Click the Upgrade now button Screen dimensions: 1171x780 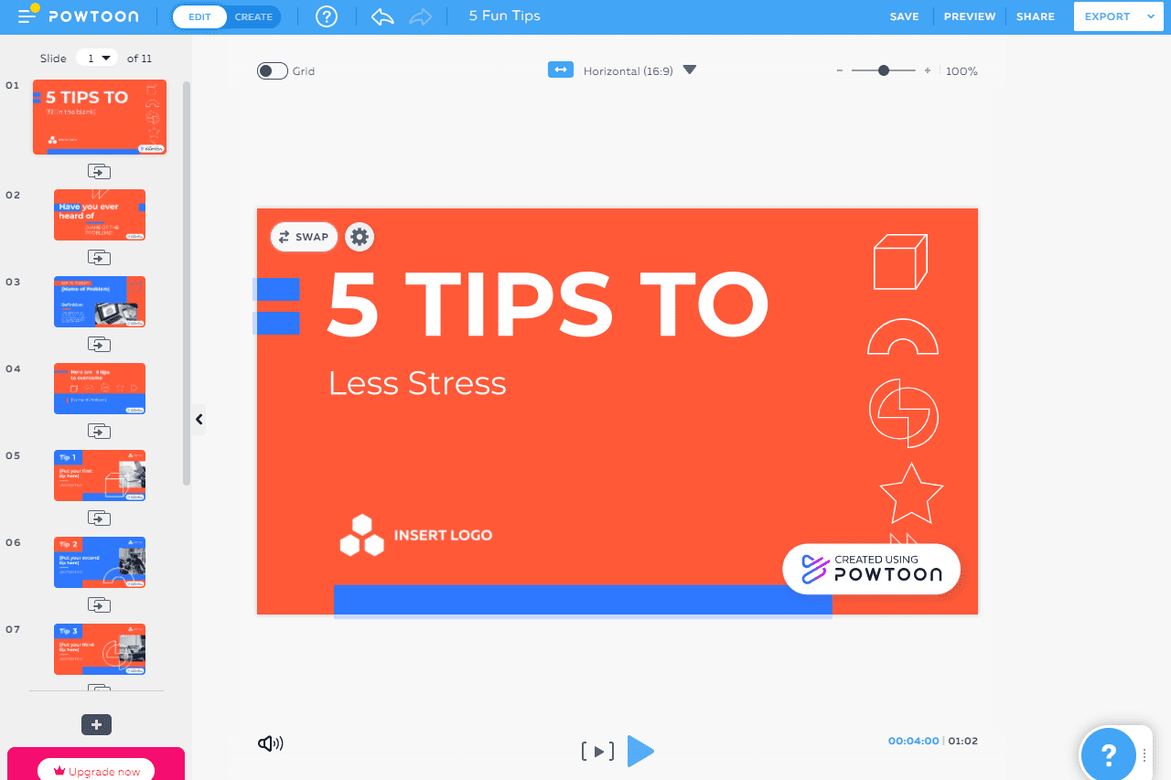(x=96, y=771)
